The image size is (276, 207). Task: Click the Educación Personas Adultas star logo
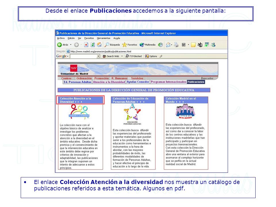coord(132,114)
